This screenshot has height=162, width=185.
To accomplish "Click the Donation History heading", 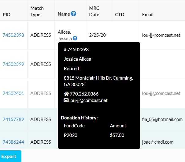I will [80, 118].
